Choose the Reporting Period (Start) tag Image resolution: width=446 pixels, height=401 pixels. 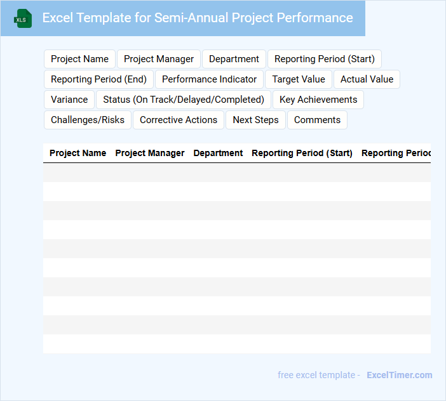point(324,59)
